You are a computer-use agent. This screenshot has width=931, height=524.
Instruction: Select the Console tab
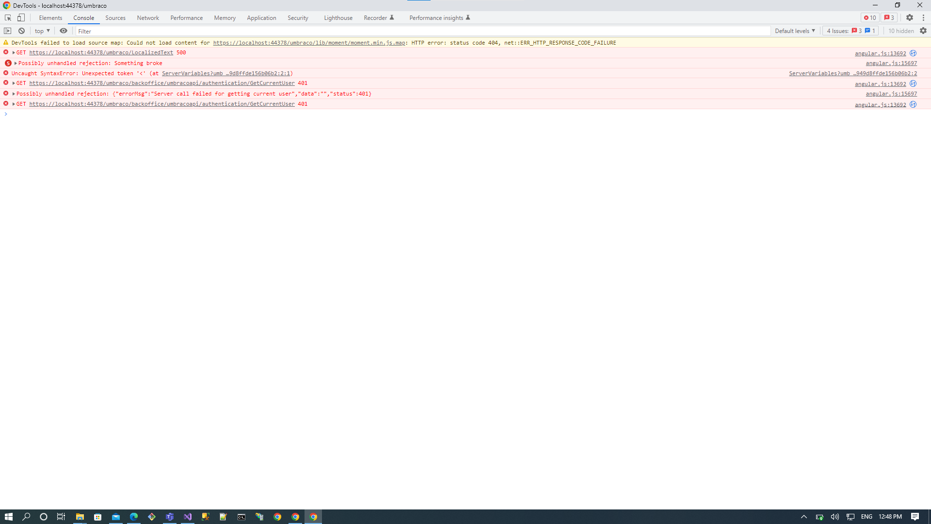[x=84, y=17]
